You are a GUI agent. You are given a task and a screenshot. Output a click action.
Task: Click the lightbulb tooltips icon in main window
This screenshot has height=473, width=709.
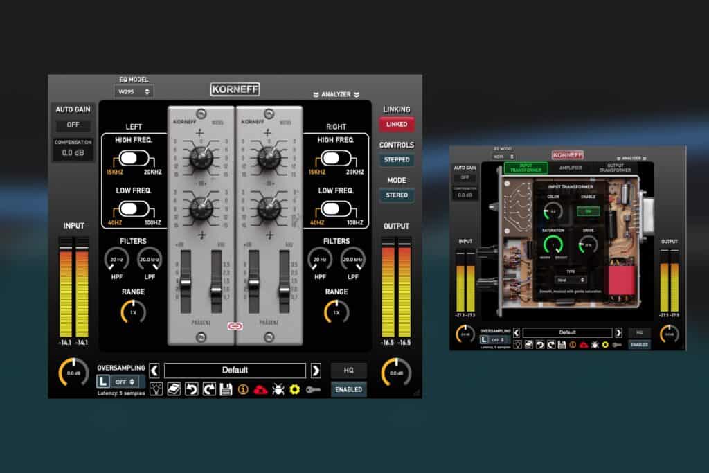[x=156, y=389]
